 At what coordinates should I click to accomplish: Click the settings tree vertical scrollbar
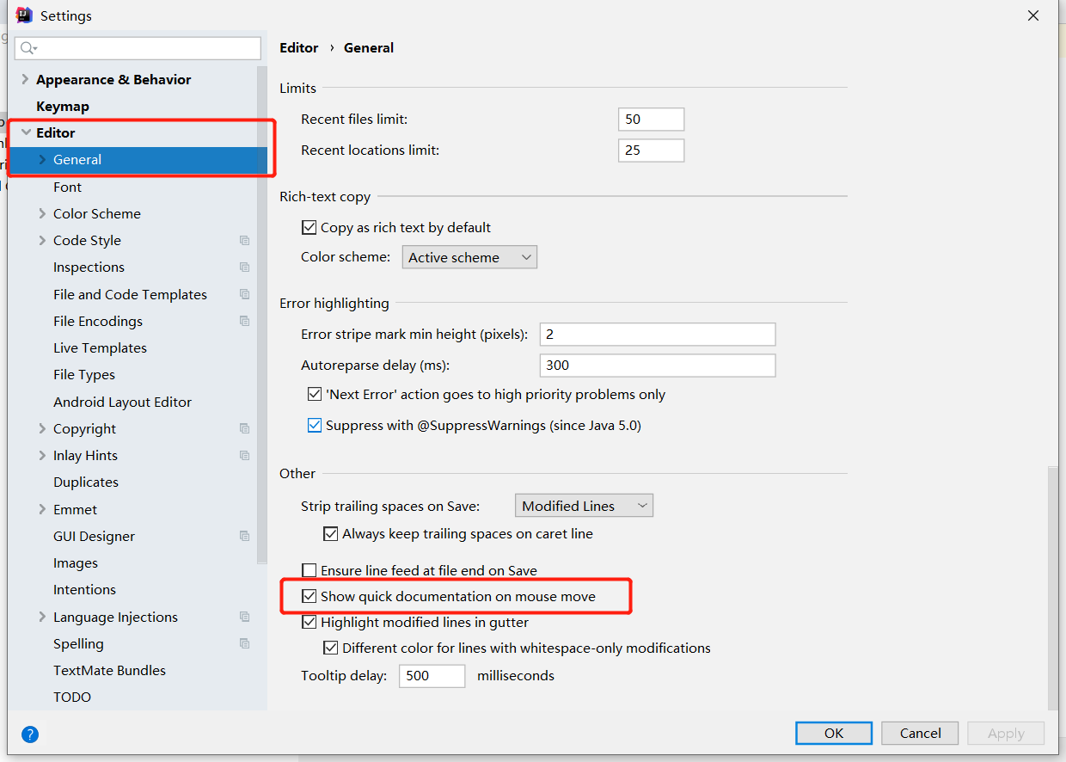[262, 314]
